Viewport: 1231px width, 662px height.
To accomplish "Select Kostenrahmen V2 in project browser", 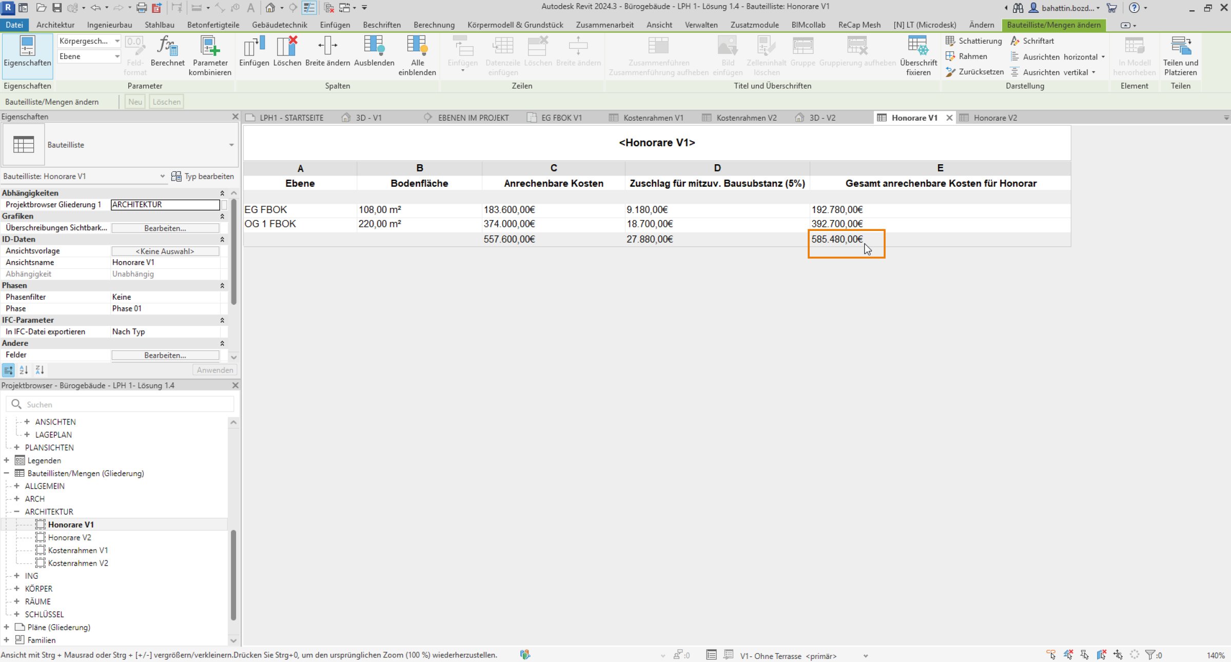I will point(78,563).
